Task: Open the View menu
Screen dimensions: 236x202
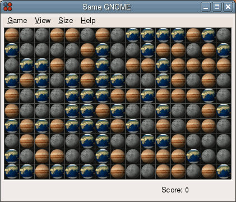Action: pos(43,21)
